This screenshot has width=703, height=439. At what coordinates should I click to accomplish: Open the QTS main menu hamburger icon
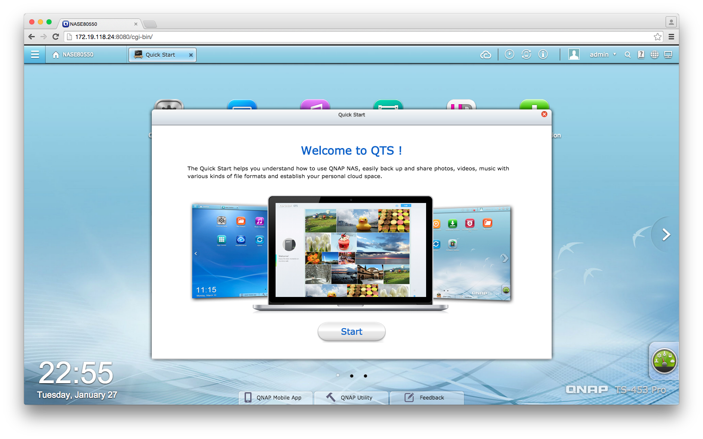point(35,54)
